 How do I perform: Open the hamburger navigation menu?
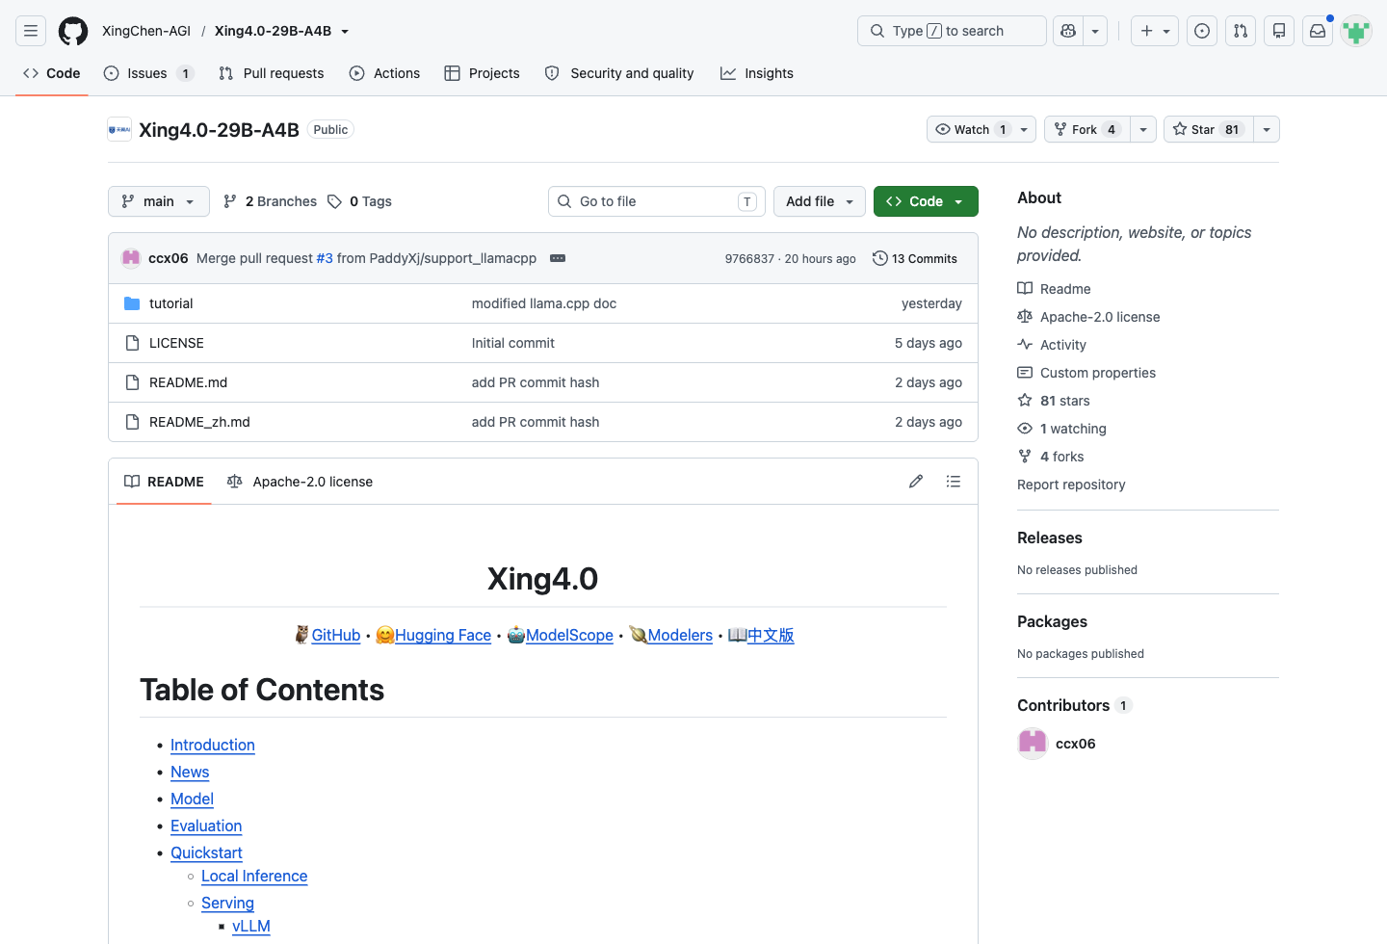[x=31, y=31]
